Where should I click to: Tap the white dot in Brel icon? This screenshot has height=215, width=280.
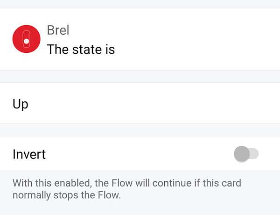(26, 42)
